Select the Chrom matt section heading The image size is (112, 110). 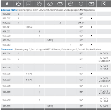point(7,49)
